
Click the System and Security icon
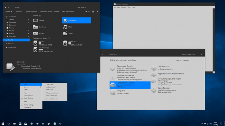pyautogui.click(x=113, y=68)
